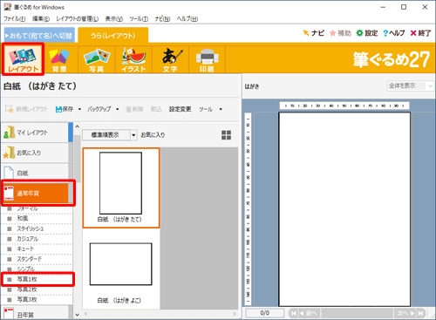Screen dimensions: 436x320
Task: Click 設定変更 button
Action: (181, 109)
